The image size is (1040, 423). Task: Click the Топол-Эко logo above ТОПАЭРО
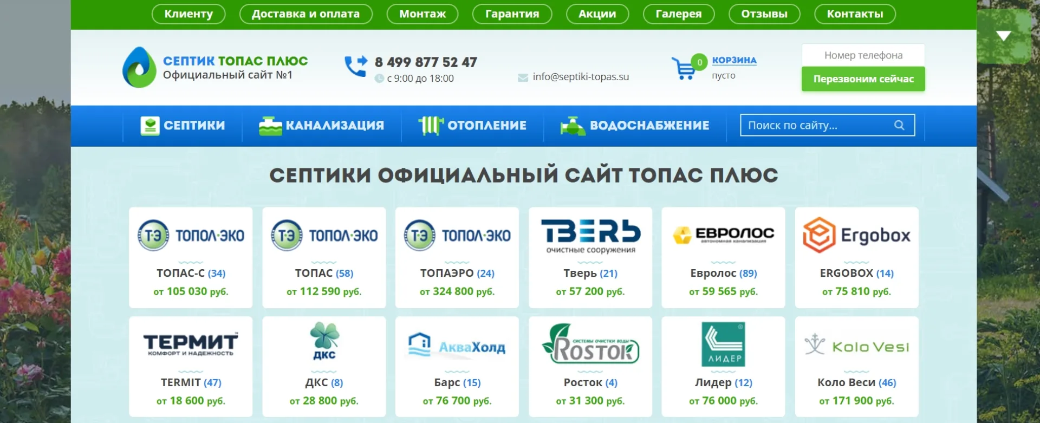(x=457, y=236)
